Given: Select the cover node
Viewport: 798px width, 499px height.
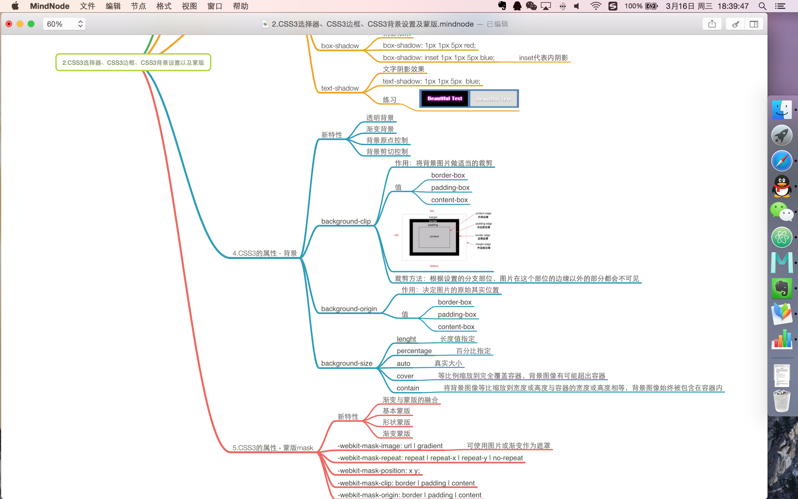Looking at the screenshot, I should [x=405, y=376].
